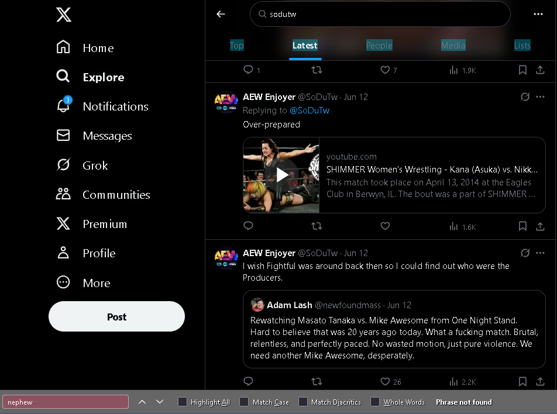Open more options on Fightful post
Screen dimensions: 557x414
tap(540, 253)
